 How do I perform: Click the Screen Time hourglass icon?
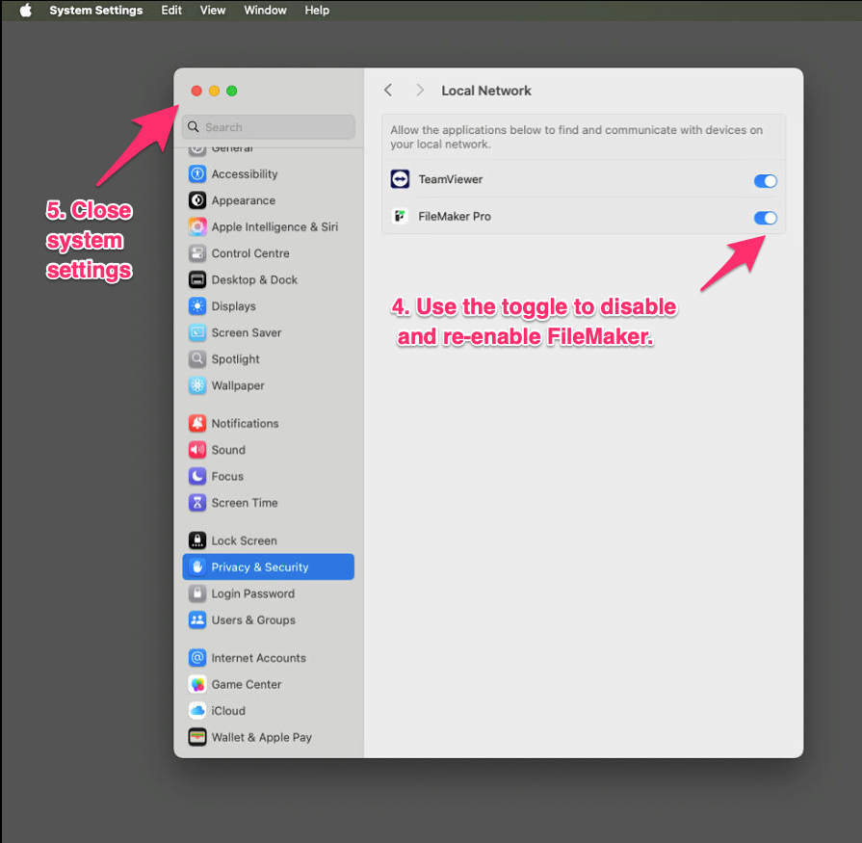(197, 502)
